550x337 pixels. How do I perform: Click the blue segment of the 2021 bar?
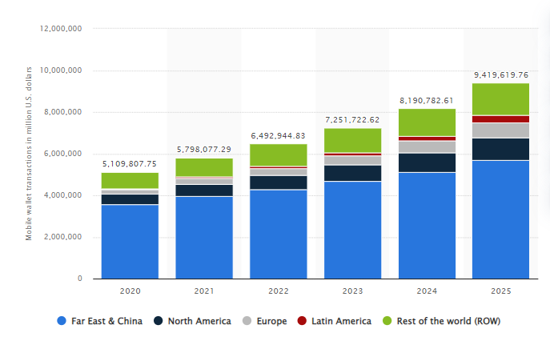tap(204, 237)
